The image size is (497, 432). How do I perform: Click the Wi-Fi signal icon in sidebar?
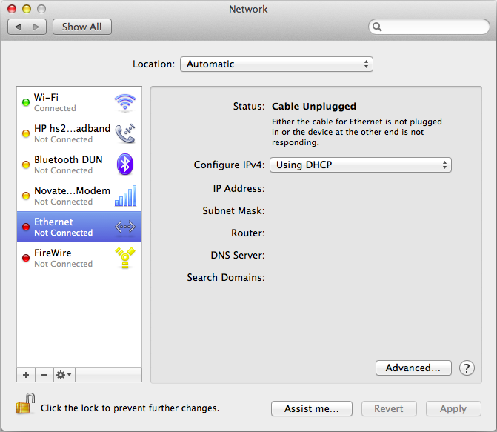pos(124,102)
